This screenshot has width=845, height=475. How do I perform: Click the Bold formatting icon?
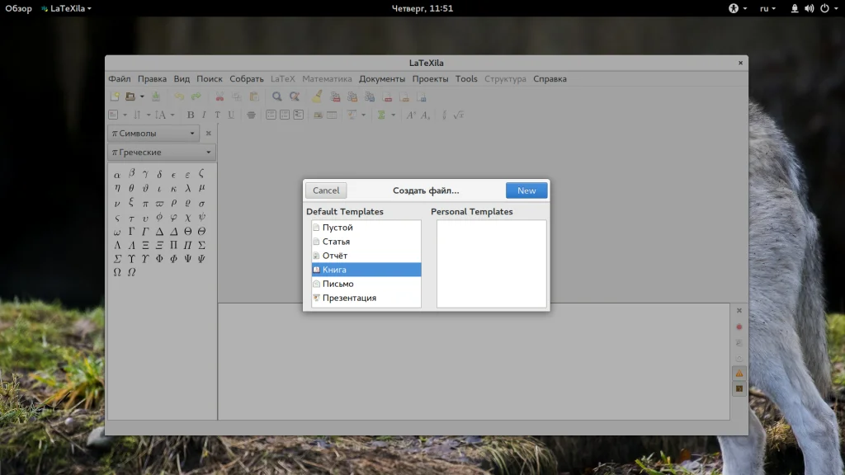[x=191, y=115]
